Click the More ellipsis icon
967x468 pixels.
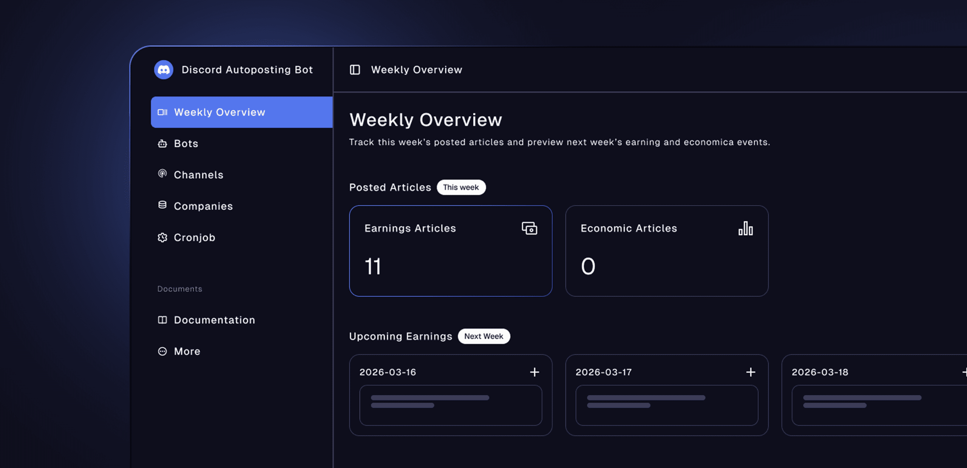[x=162, y=351]
